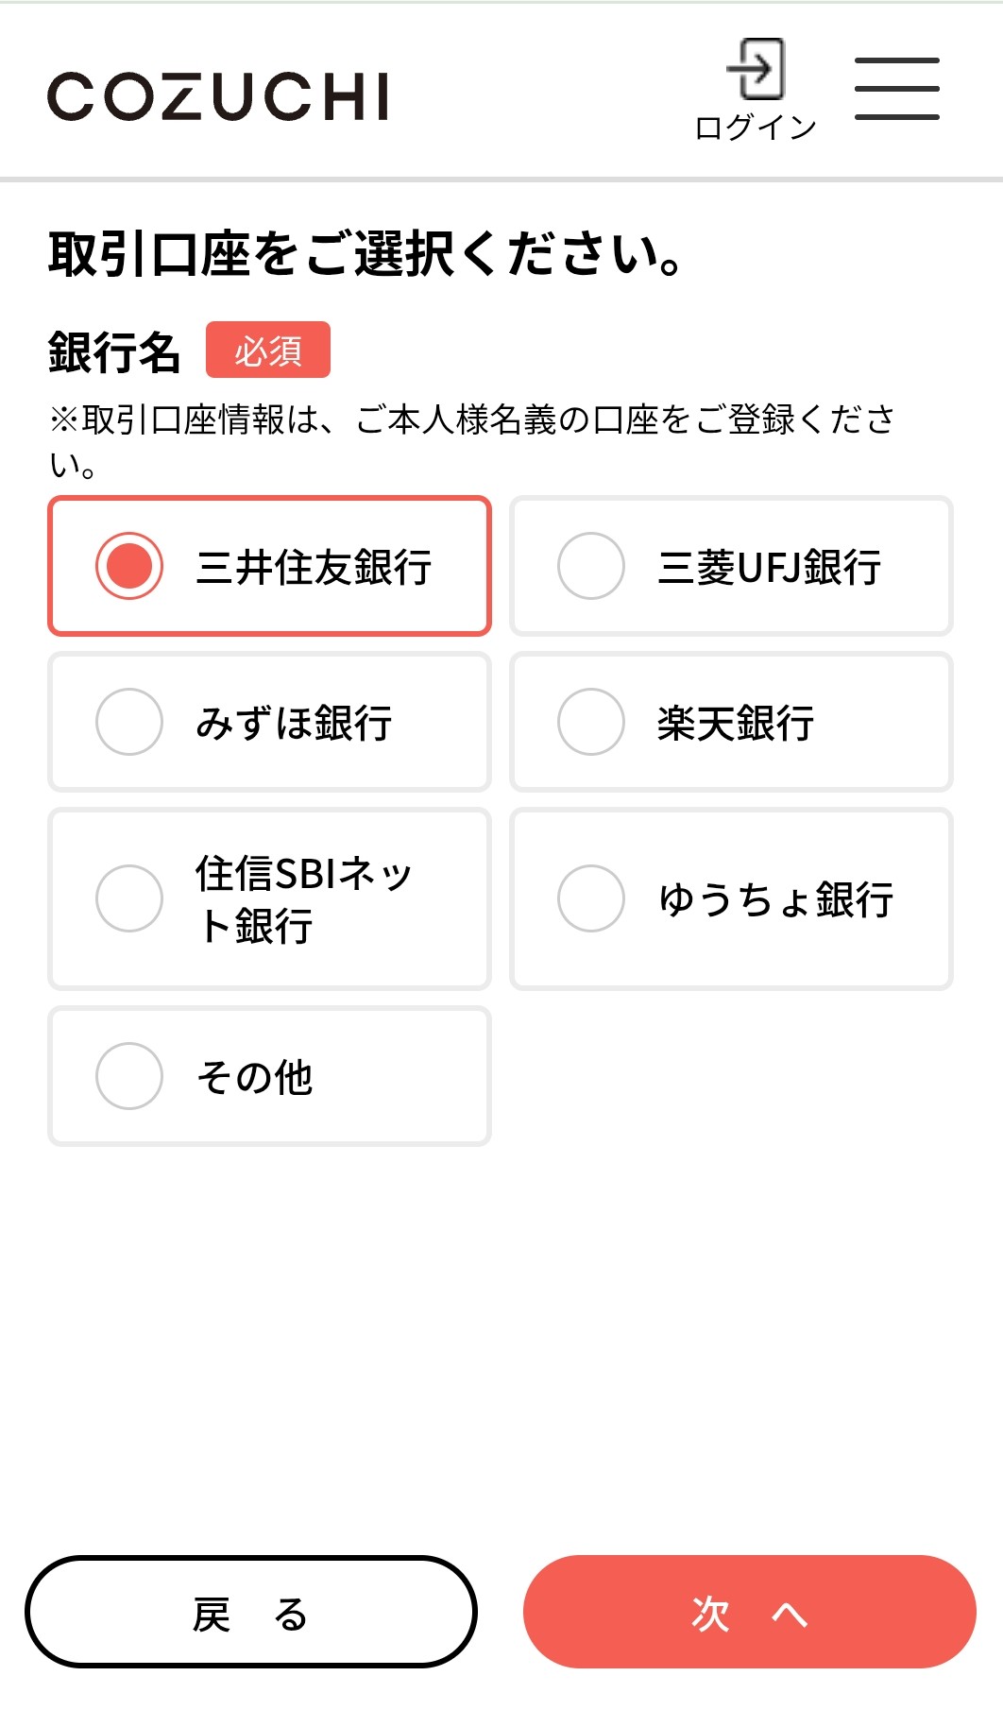The width and height of the screenshot is (1003, 1727).
Task: Click the COZUCHI logo
Action: (218, 96)
